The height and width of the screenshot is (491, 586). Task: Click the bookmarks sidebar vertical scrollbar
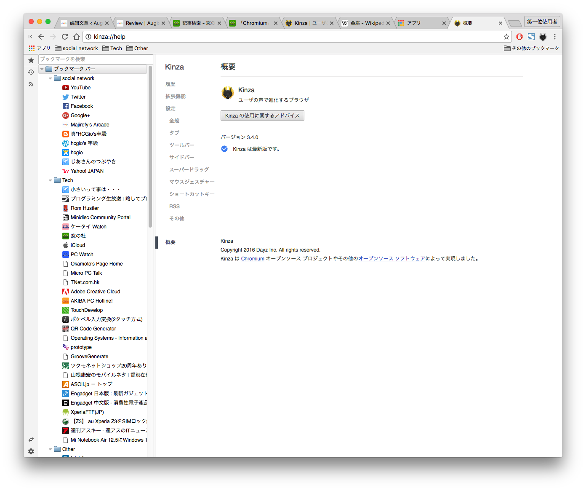tap(150, 146)
